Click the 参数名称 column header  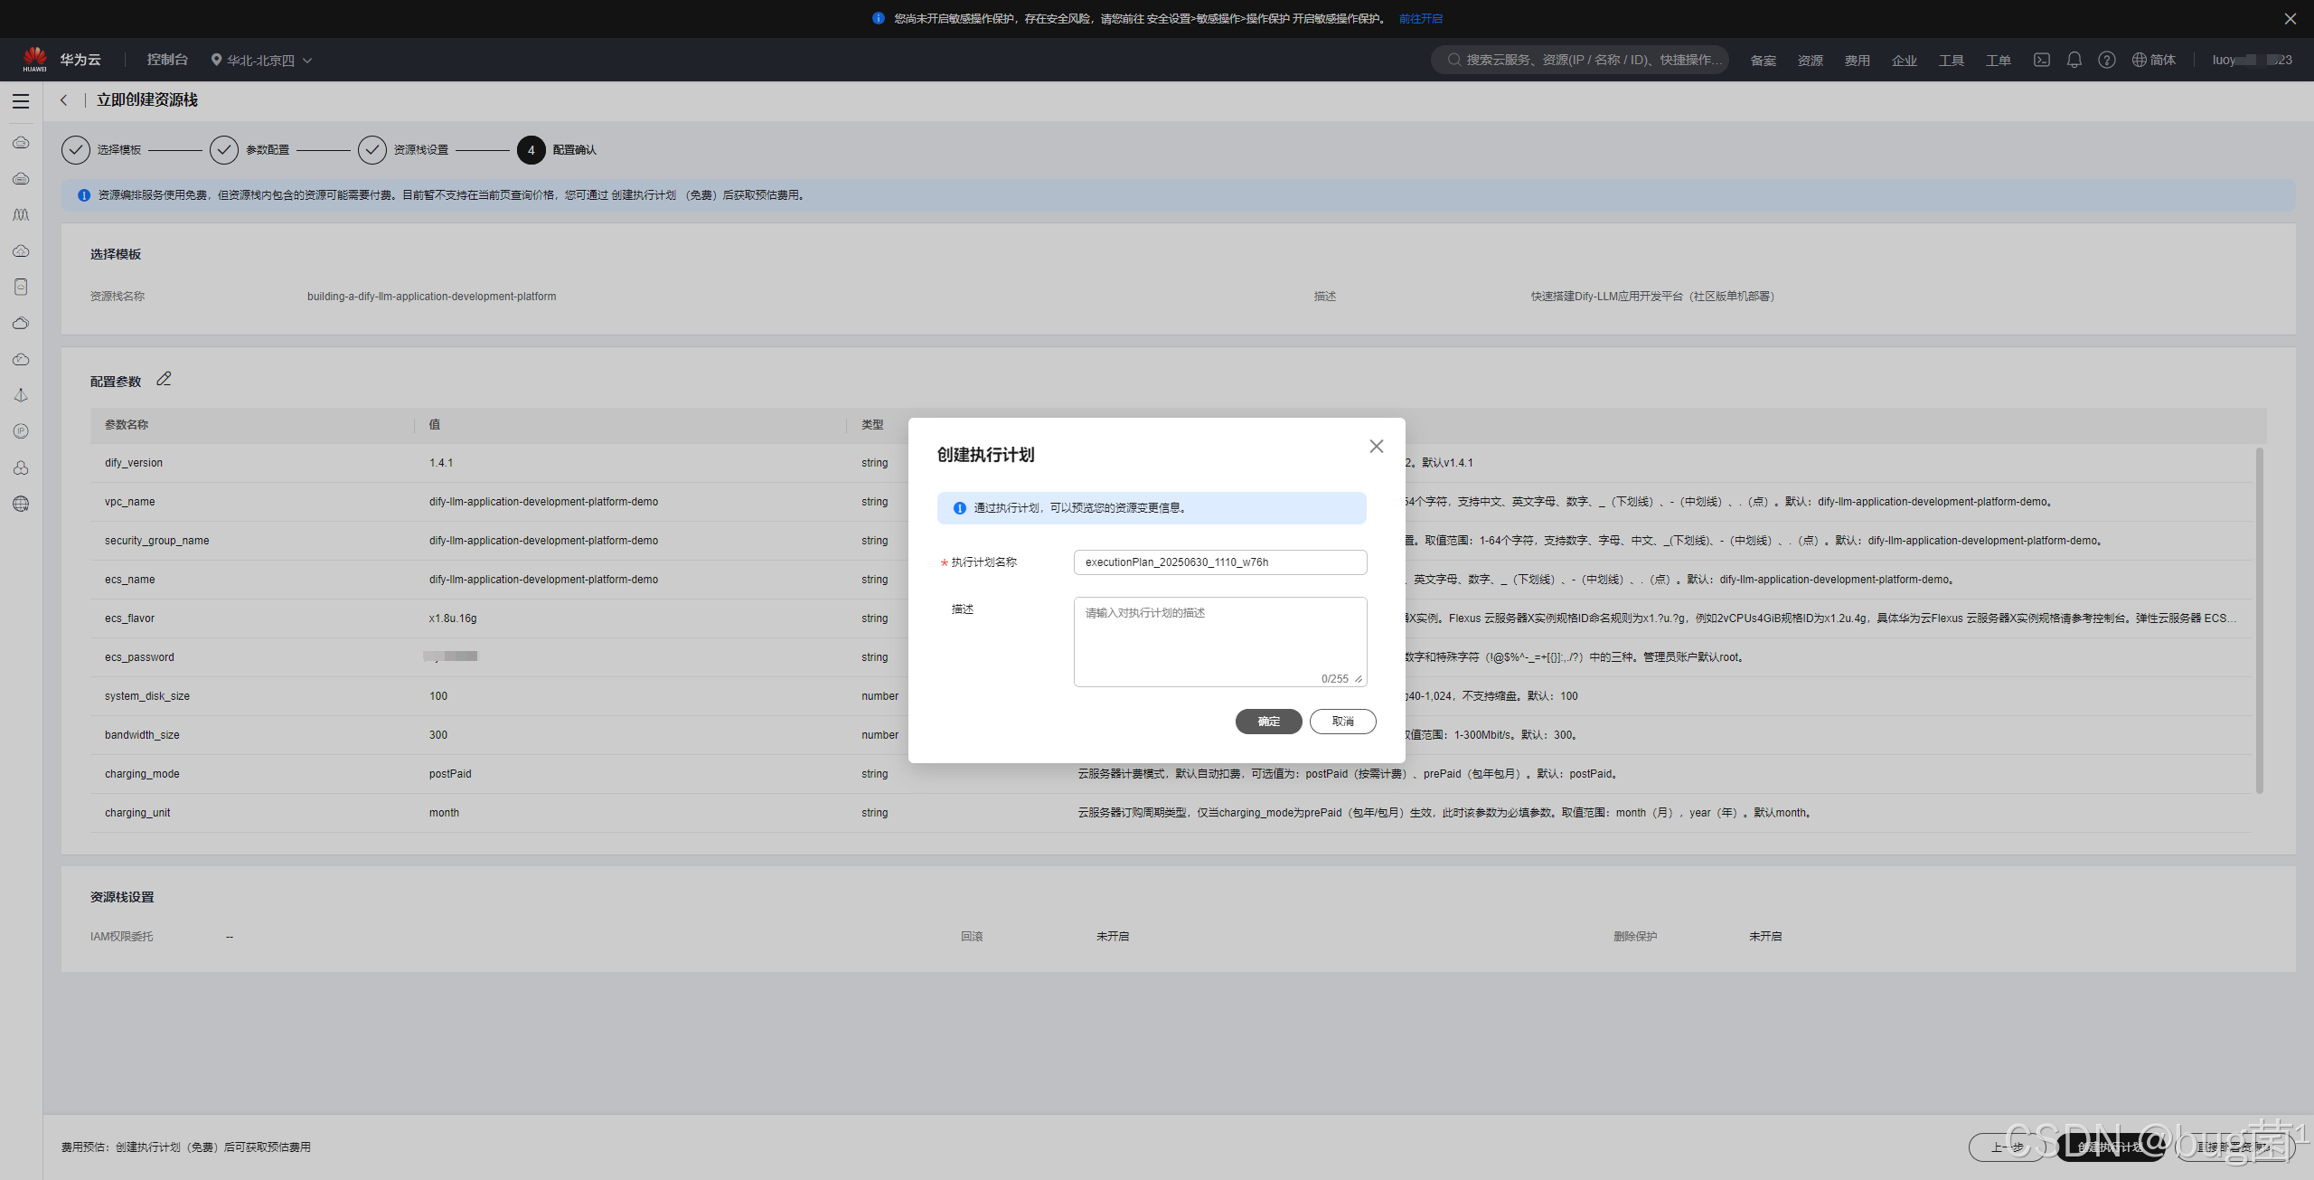pos(127,425)
